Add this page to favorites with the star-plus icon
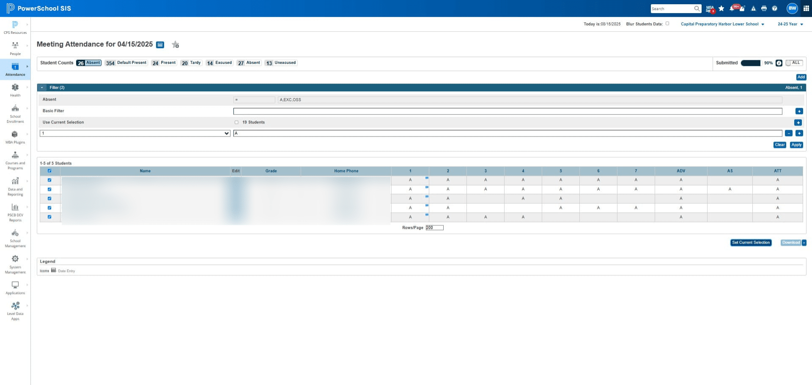This screenshot has width=812, height=385. [x=176, y=44]
